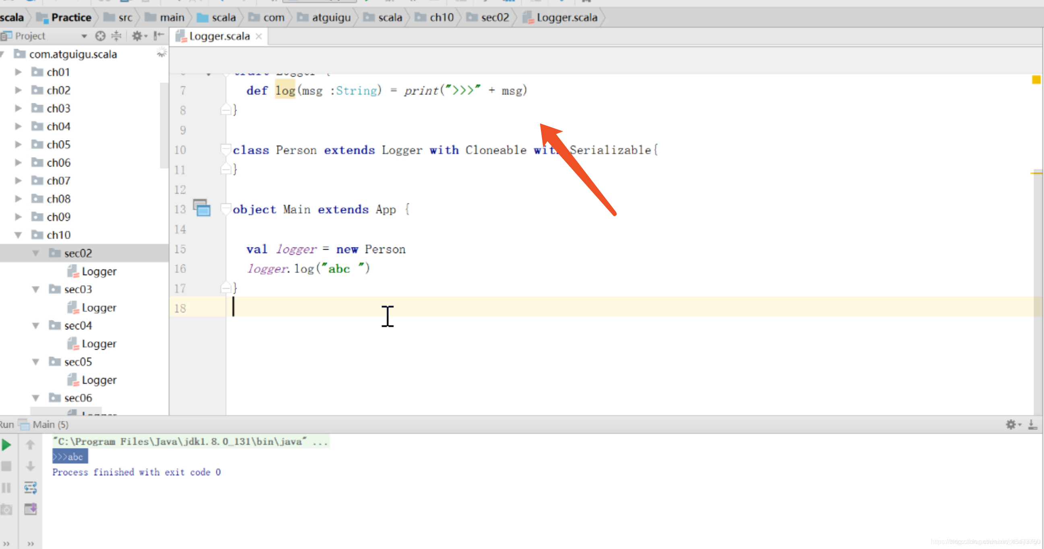This screenshot has height=549, width=1044.
Task: Select the ch08 folder
Action: 58,199
